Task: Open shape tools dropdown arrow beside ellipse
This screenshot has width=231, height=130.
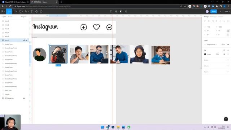Action: point(22,12)
